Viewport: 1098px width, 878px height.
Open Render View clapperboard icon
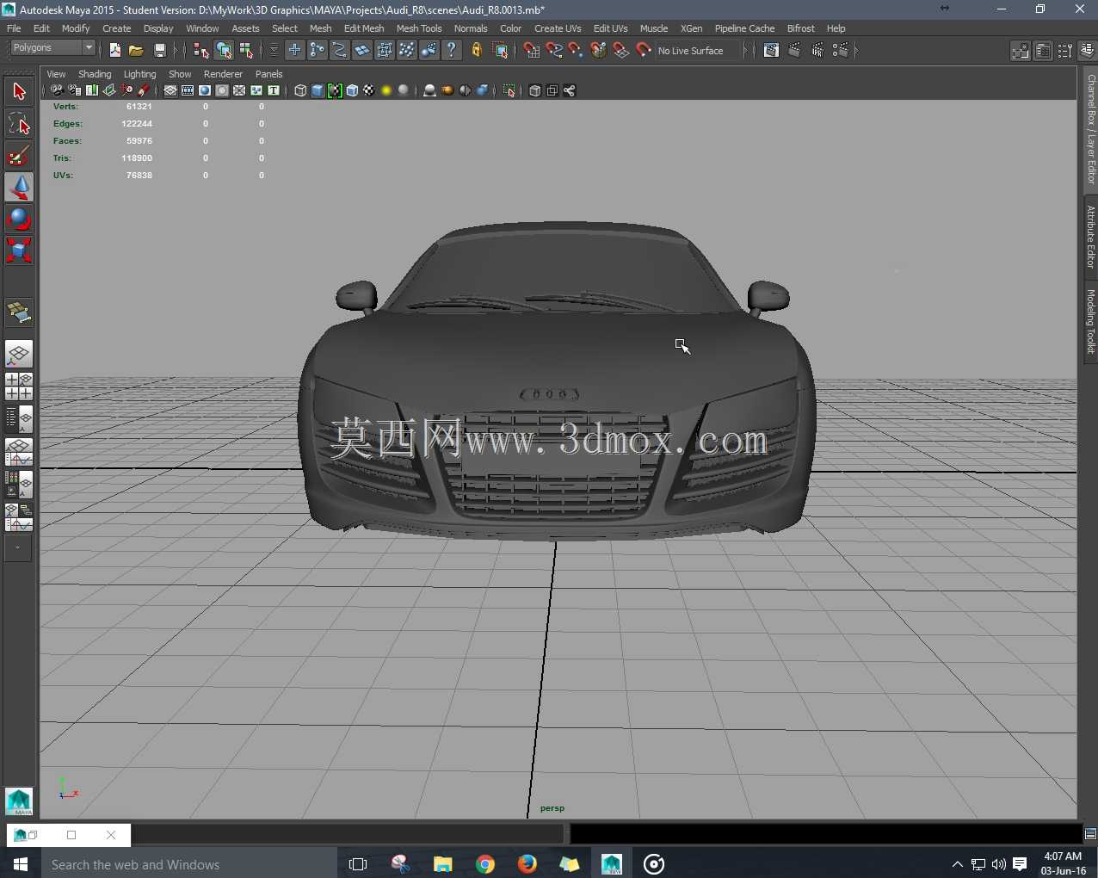coord(772,51)
